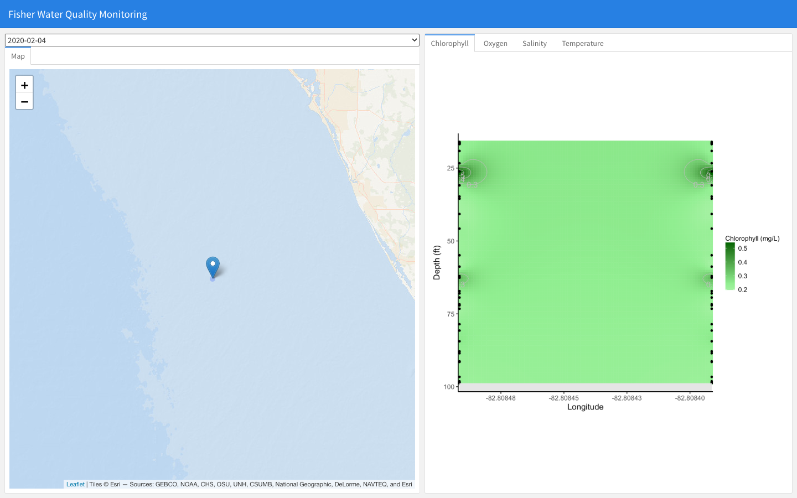Click the Chlorophyll (mg/L) legend title
The height and width of the screenshot is (498, 797).
(x=752, y=238)
